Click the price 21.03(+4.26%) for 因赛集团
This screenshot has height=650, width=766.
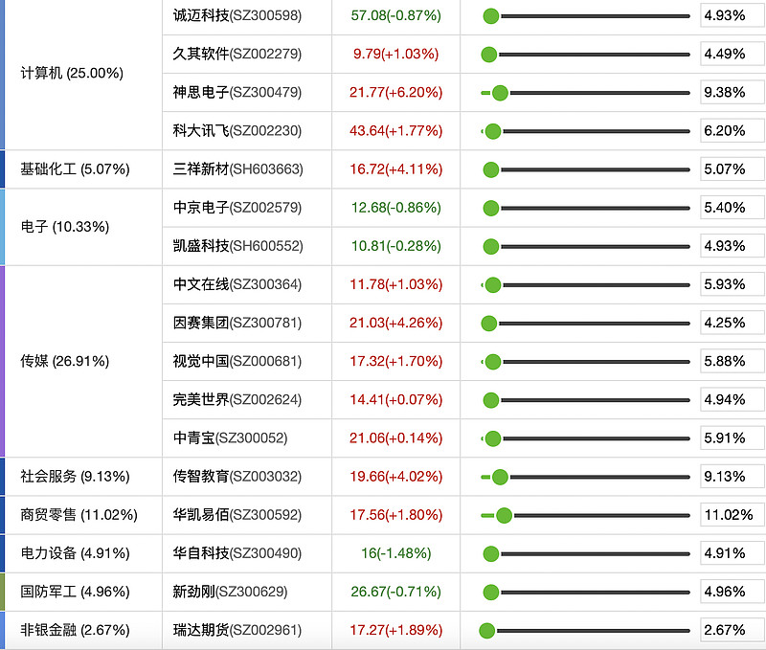coord(395,323)
